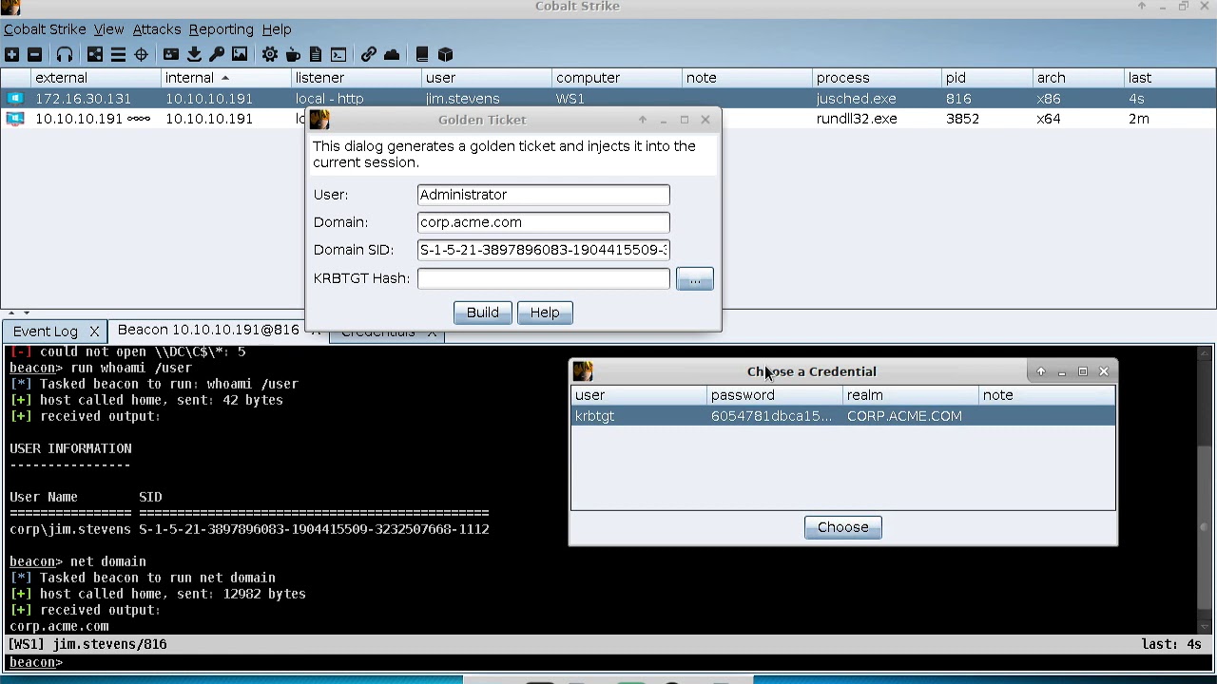Sort sessions by the arch column header
Viewport: 1217px width, 684px height.
1077,78
